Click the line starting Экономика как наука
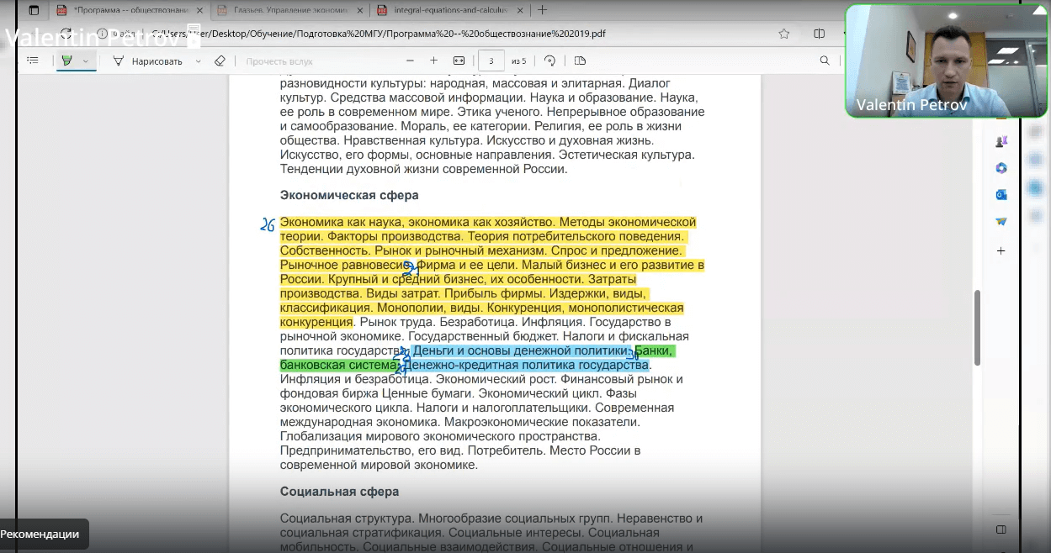The height and width of the screenshot is (553, 1051). 488,223
